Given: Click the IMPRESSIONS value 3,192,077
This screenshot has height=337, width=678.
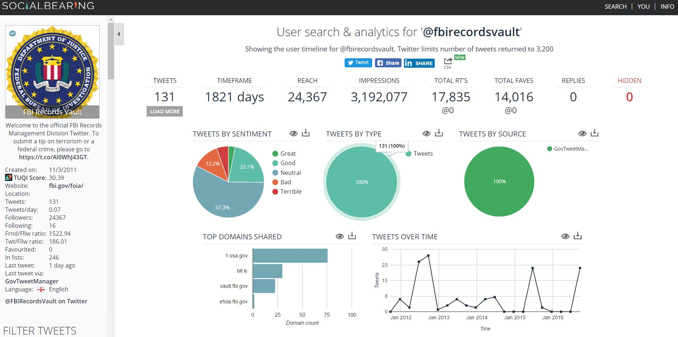Looking at the screenshot, I should click(379, 97).
